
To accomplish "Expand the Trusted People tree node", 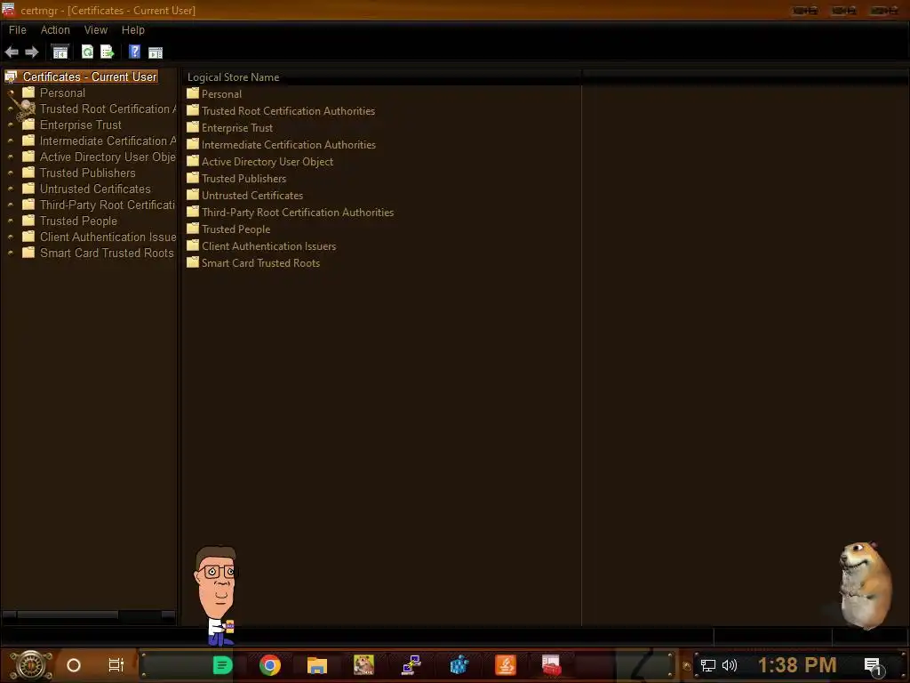I will coord(11,221).
